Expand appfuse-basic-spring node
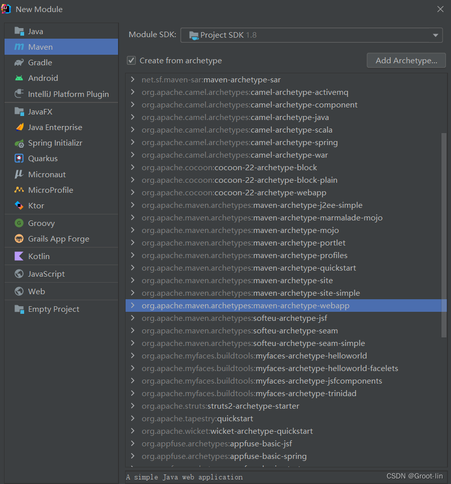The height and width of the screenshot is (484, 451). tap(133, 456)
